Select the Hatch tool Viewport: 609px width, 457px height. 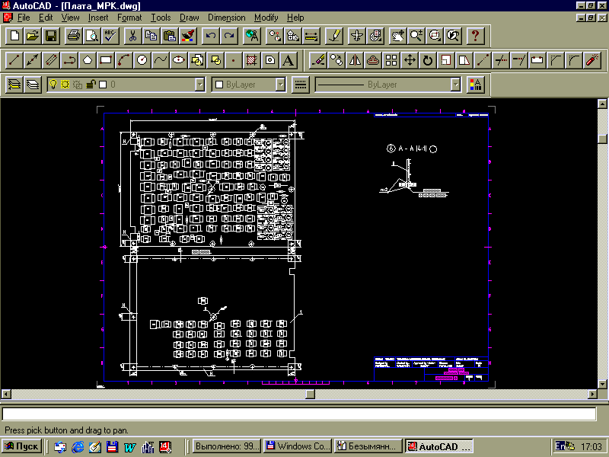coord(252,60)
